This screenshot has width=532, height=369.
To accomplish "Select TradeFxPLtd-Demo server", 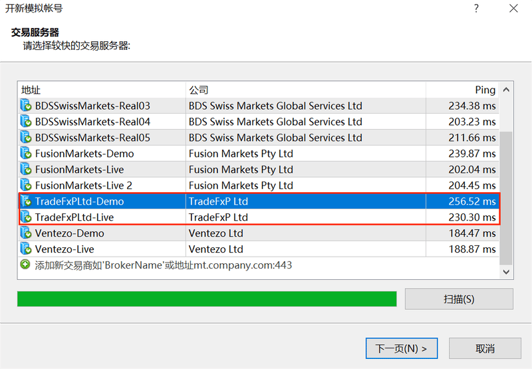I will pos(259,201).
